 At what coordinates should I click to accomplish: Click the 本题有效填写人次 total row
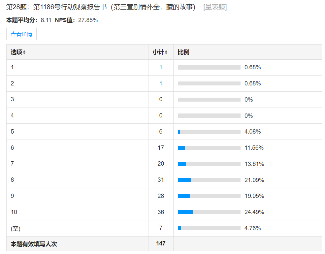coord(34,244)
